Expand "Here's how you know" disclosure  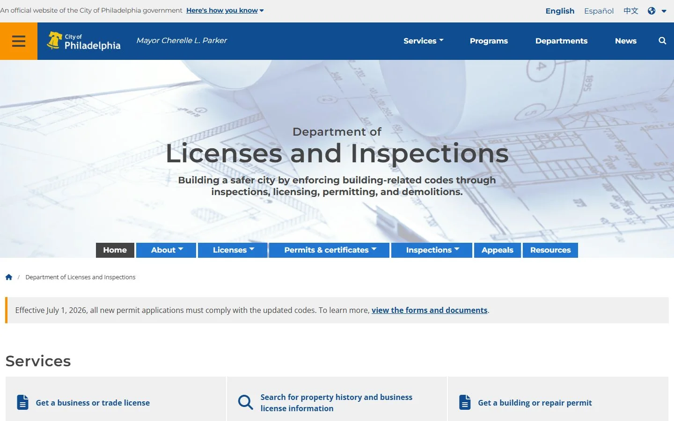[x=225, y=10]
